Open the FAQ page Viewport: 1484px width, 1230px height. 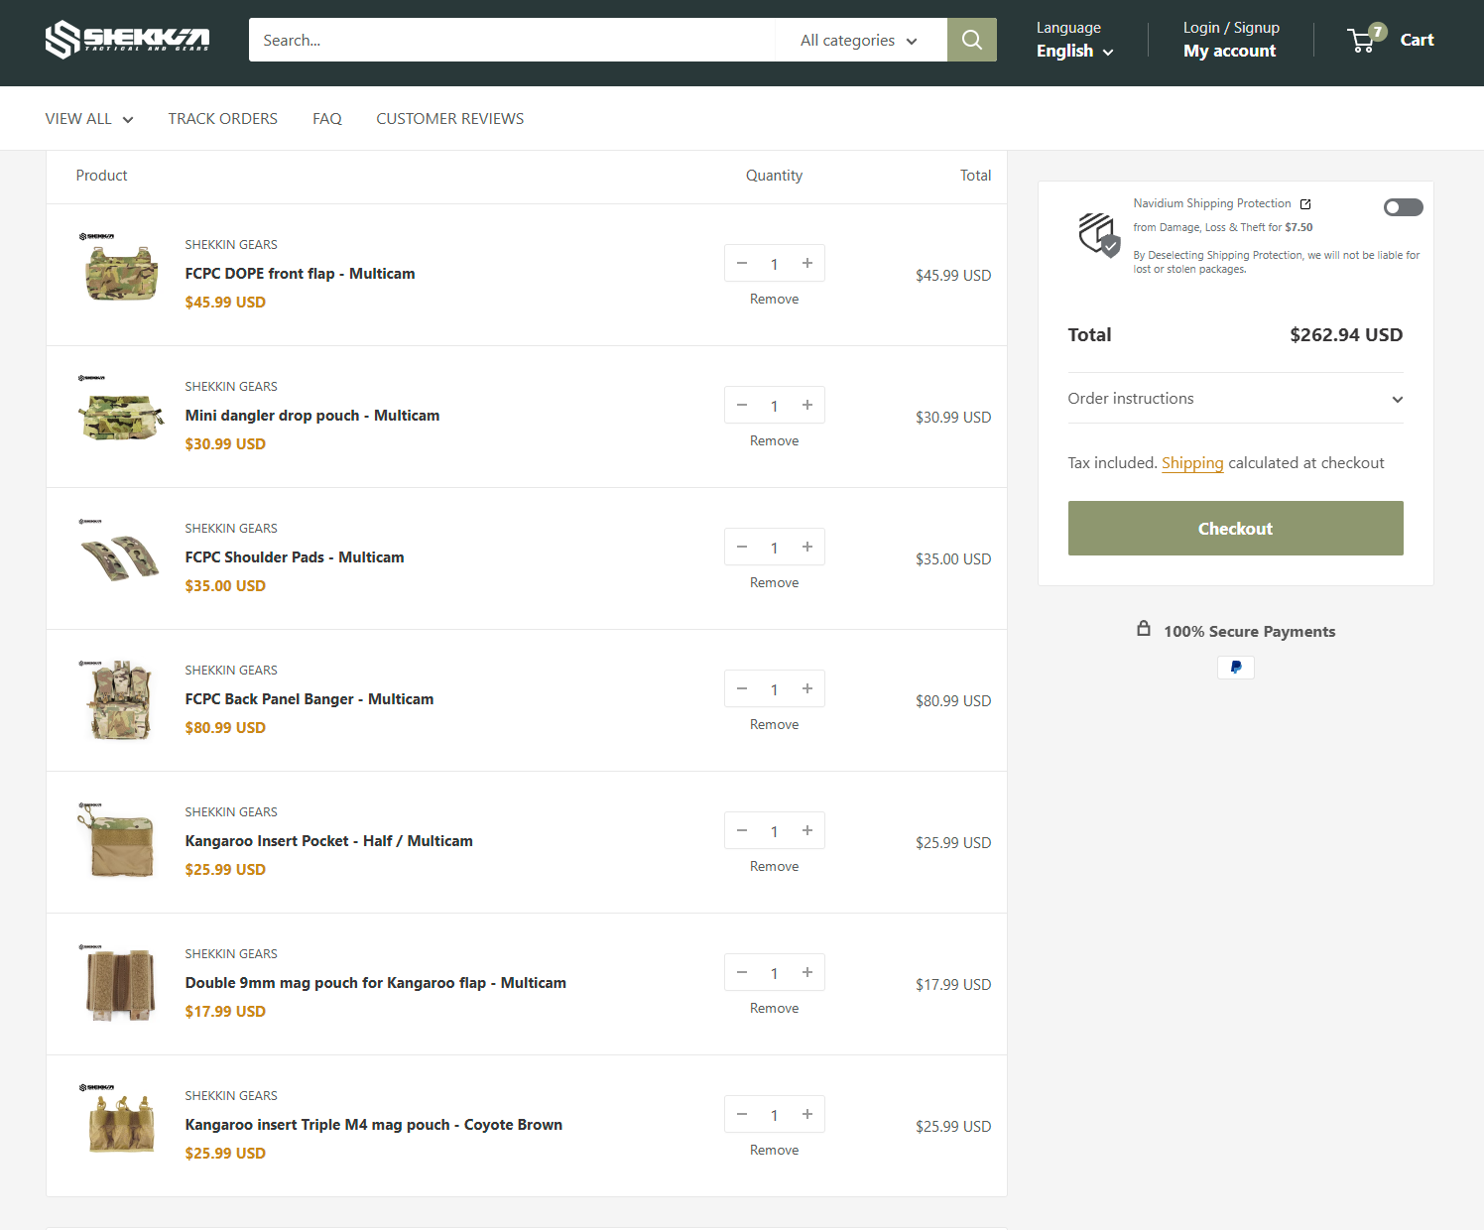327,119
